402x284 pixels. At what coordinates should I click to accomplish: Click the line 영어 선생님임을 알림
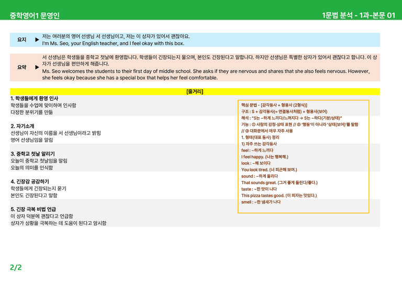pos(31,140)
